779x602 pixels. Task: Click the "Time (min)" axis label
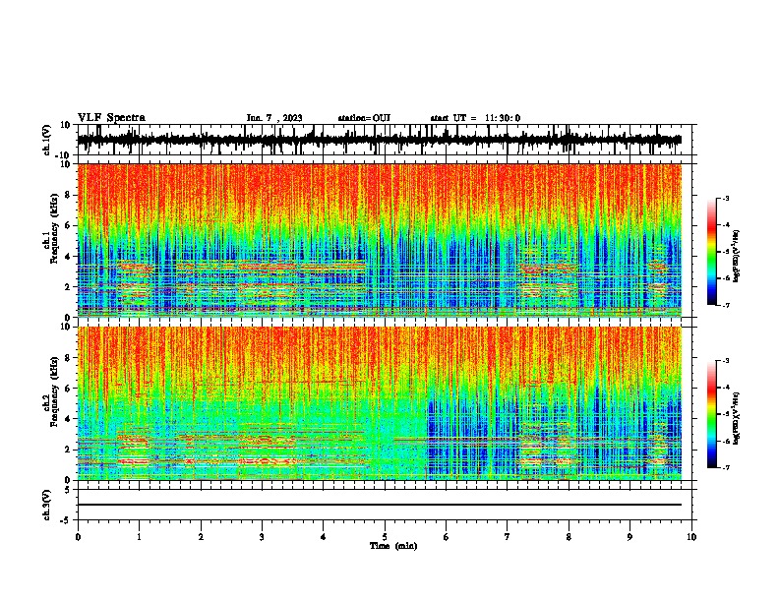393,546
